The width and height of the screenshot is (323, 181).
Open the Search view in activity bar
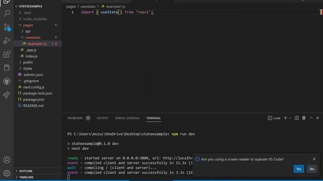point(7,14)
